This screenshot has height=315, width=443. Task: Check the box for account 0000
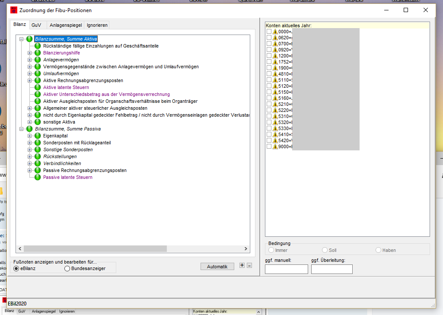tap(269, 32)
